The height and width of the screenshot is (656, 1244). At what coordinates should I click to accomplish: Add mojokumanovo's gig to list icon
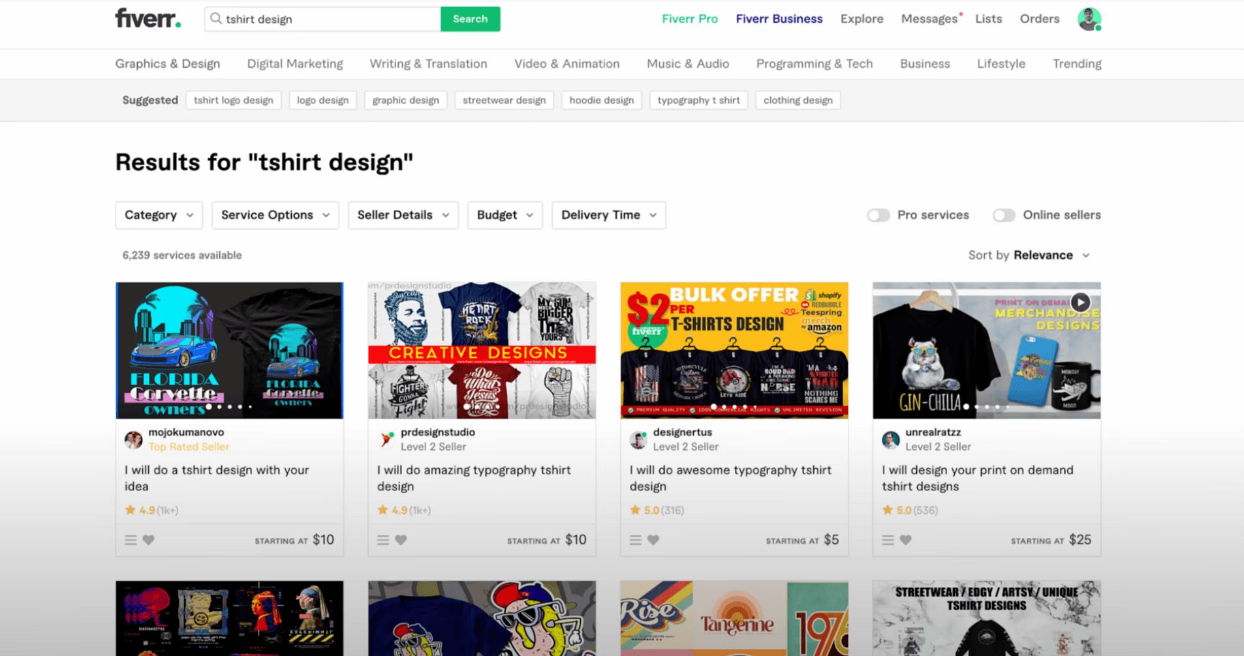pos(131,540)
